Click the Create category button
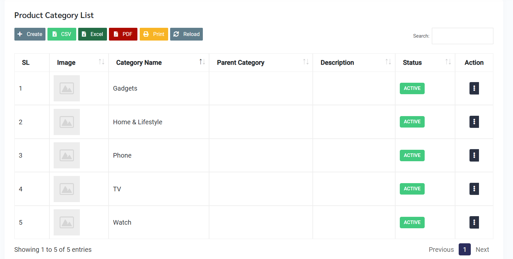The image size is (513, 259). point(30,34)
